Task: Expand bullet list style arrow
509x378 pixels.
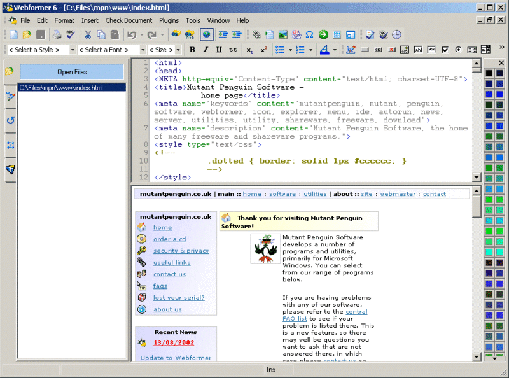Action: pyautogui.click(x=290, y=50)
